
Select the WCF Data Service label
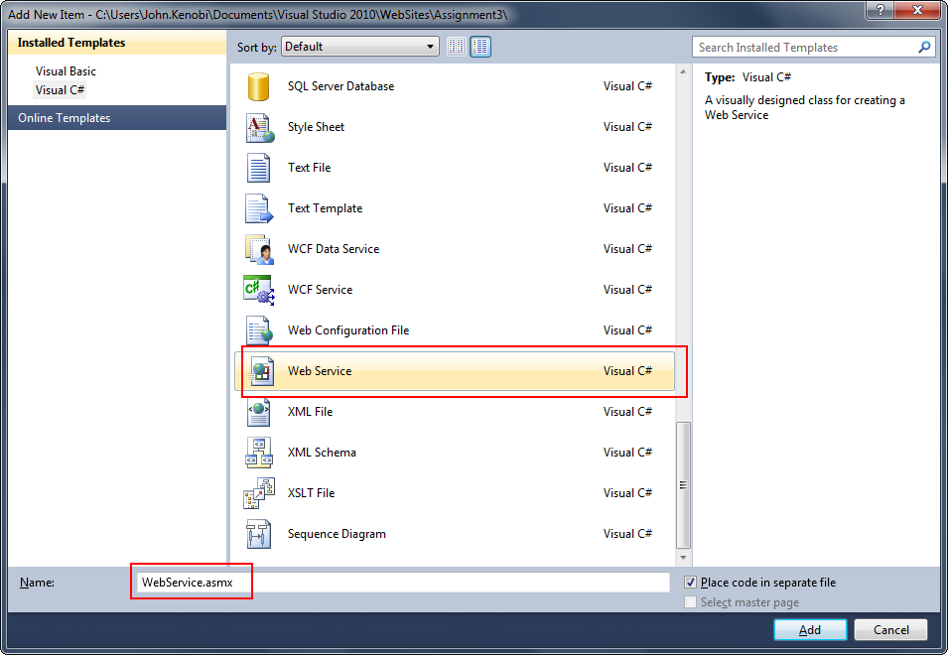(334, 249)
